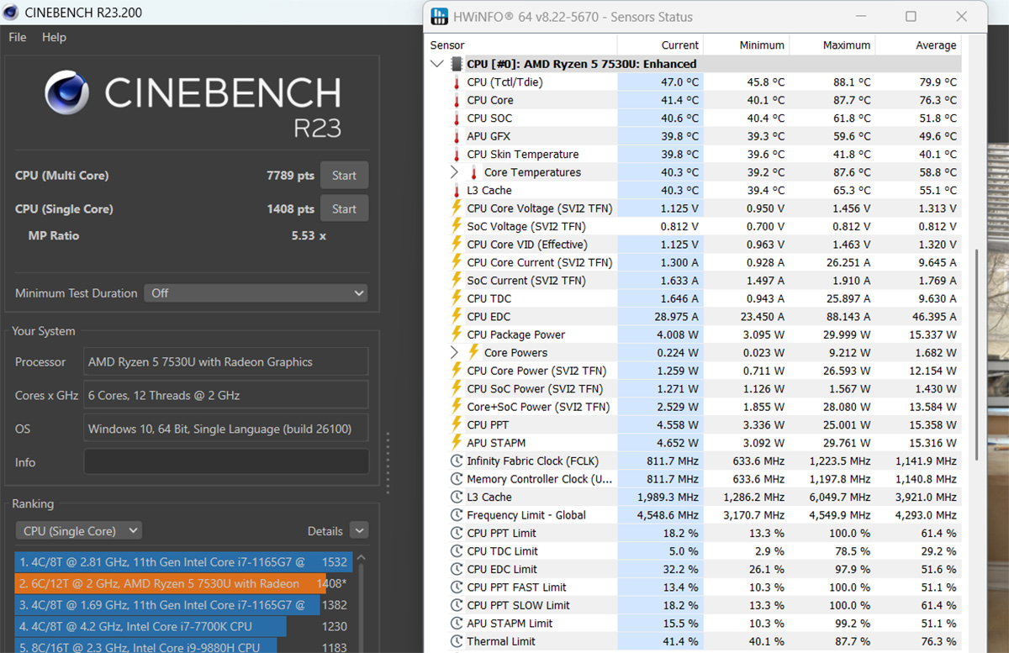Open the Help menu in Cinebench
The width and height of the screenshot is (1009, 653).
[x=54, y=37]
